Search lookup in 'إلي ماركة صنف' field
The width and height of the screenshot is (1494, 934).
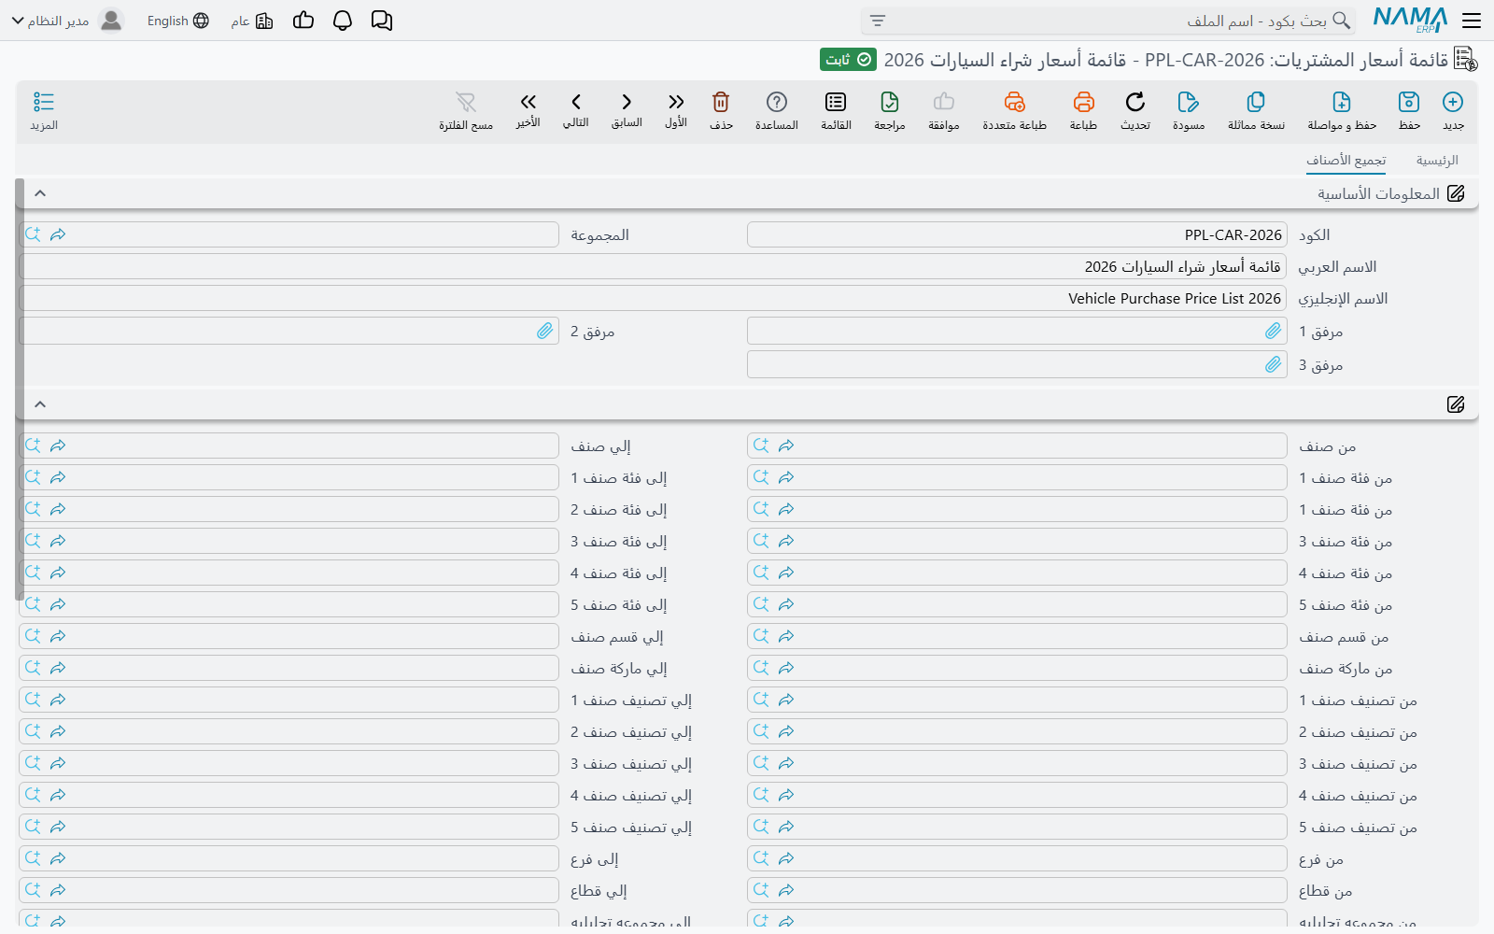point(33,668)
